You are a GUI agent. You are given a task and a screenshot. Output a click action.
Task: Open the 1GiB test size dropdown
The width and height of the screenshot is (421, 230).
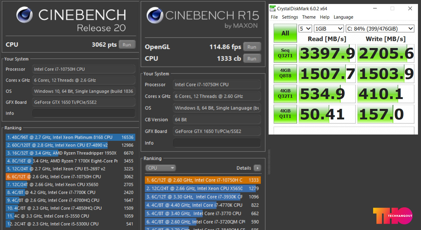329,29
